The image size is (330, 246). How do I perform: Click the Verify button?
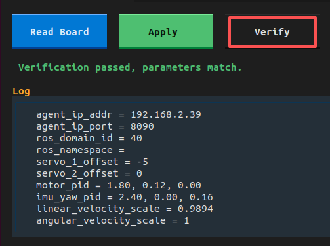click(272, 32)
